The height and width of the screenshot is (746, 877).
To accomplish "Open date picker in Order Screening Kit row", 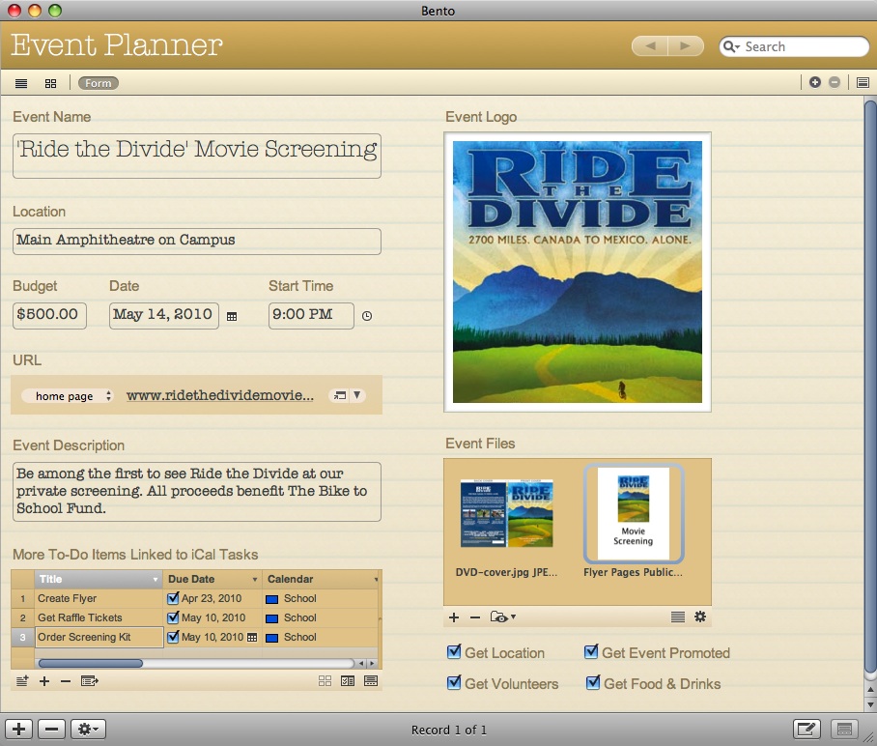I will [252, 638].
